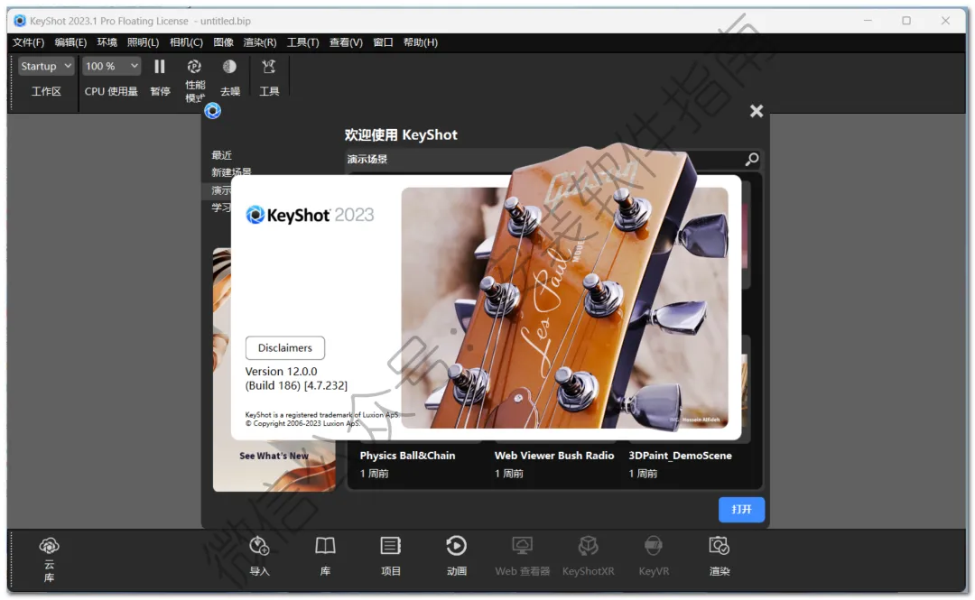Click the KeyShot title bar app icon
The width and height of the screenshot is (975, 600).
pyautogui.click(x=20, y=21)
